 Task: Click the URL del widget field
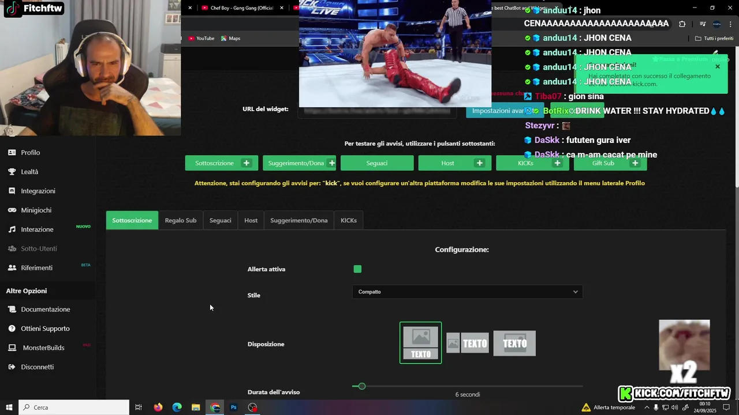pyautogui.click(x=377, y=110)
